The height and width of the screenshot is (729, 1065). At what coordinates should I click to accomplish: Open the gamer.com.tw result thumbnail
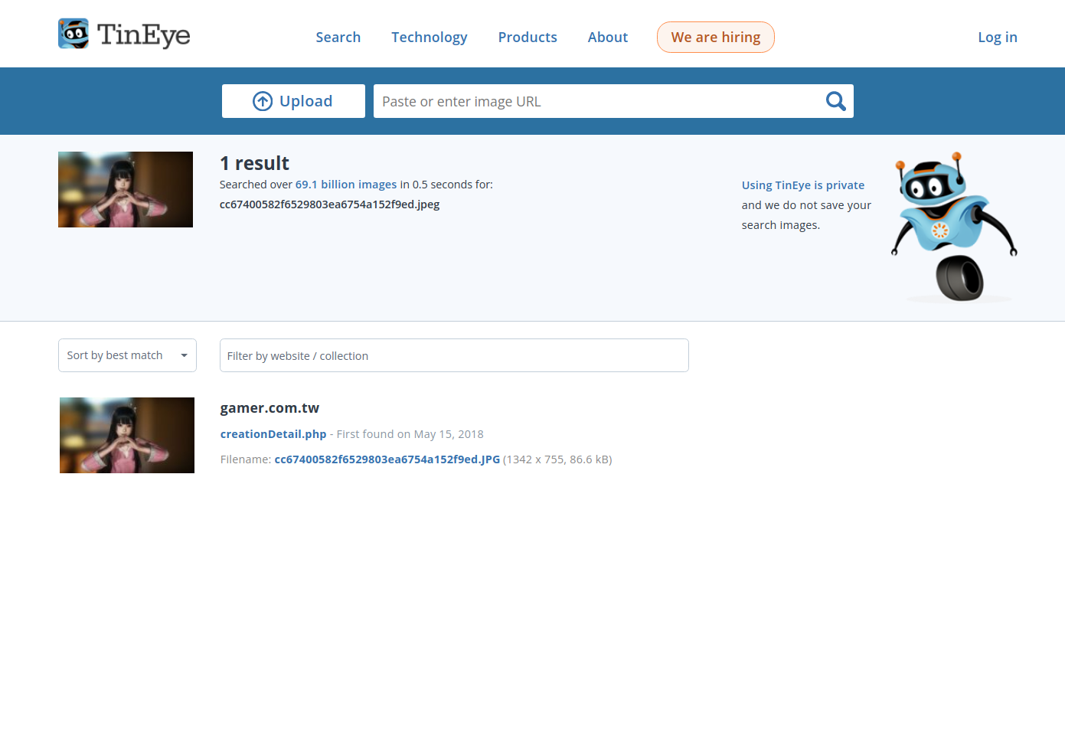(127, 435)
